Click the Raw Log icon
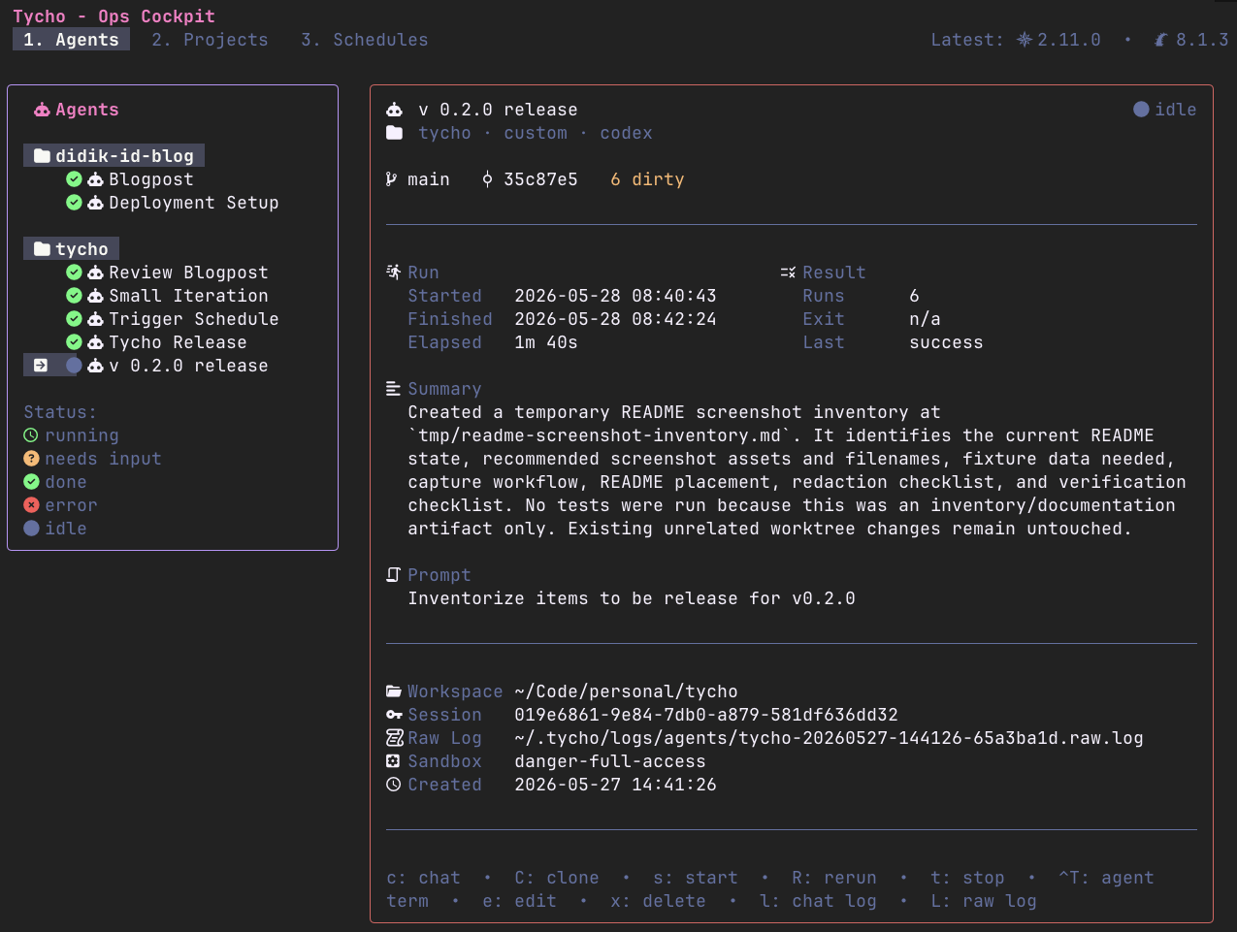The width and height of the screenshot is (1237, 932). [394, 738]
